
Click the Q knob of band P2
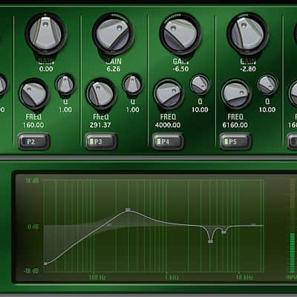(65, 85)
